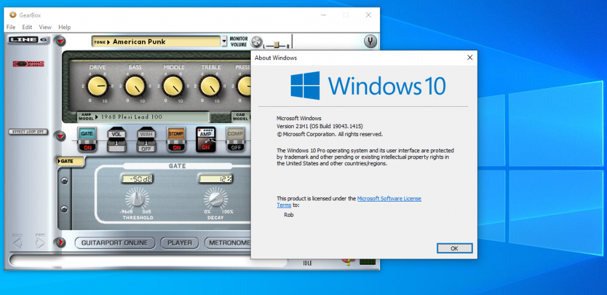Click OK in the About Windows dialog

[x=455, y=248]
